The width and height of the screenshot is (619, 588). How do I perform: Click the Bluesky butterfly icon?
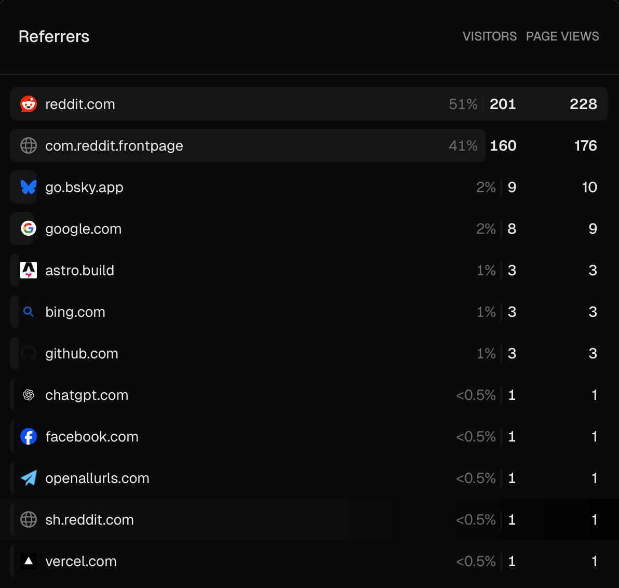[29, 187]
